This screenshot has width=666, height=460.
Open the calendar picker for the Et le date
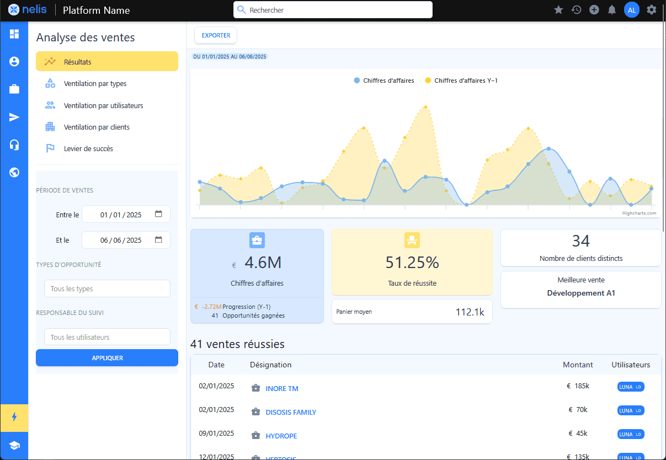(158, 239)
